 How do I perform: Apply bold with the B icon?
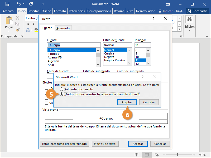coord(27,24)
